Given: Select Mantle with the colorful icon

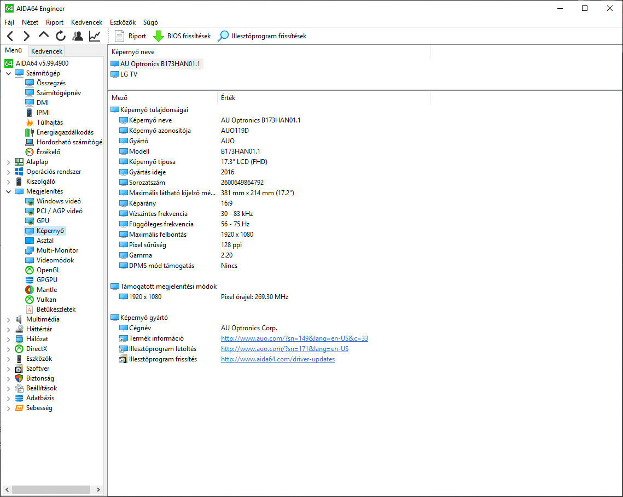Looking at the screenshot, I should click(x=46, y=290).
